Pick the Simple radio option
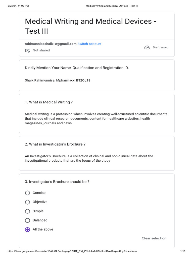Image resolution: width=193 pixels, height=257 pixels. tap(27, 211)
